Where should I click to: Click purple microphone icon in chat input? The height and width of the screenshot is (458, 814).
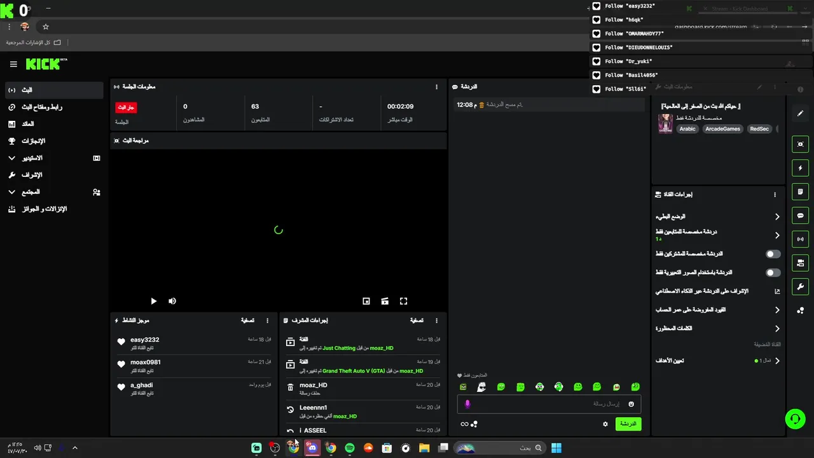pyautogui.click(x=467, y=404)
